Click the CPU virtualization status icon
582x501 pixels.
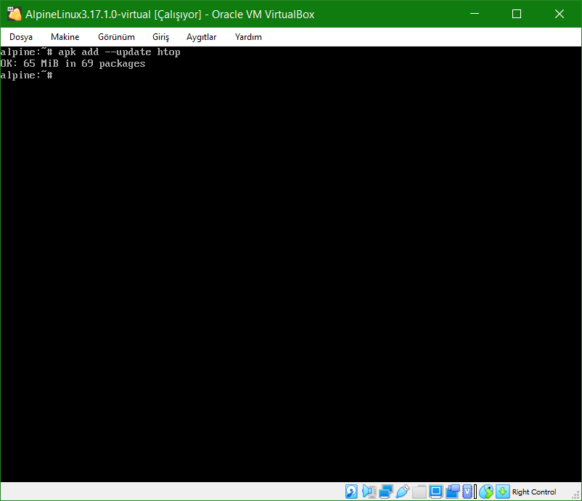467,492
